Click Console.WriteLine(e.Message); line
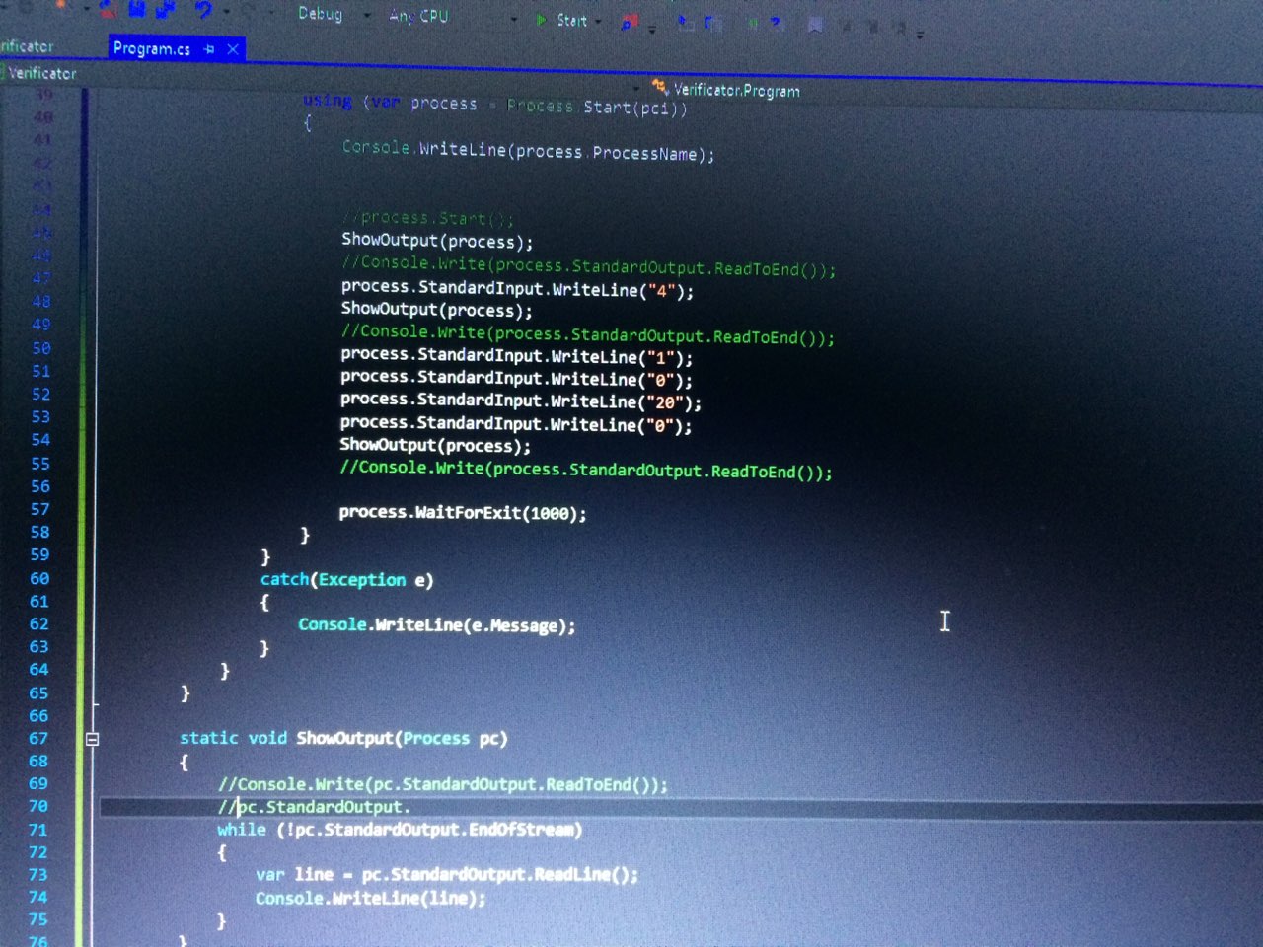The image size is (1263, 947). point(436,624)
